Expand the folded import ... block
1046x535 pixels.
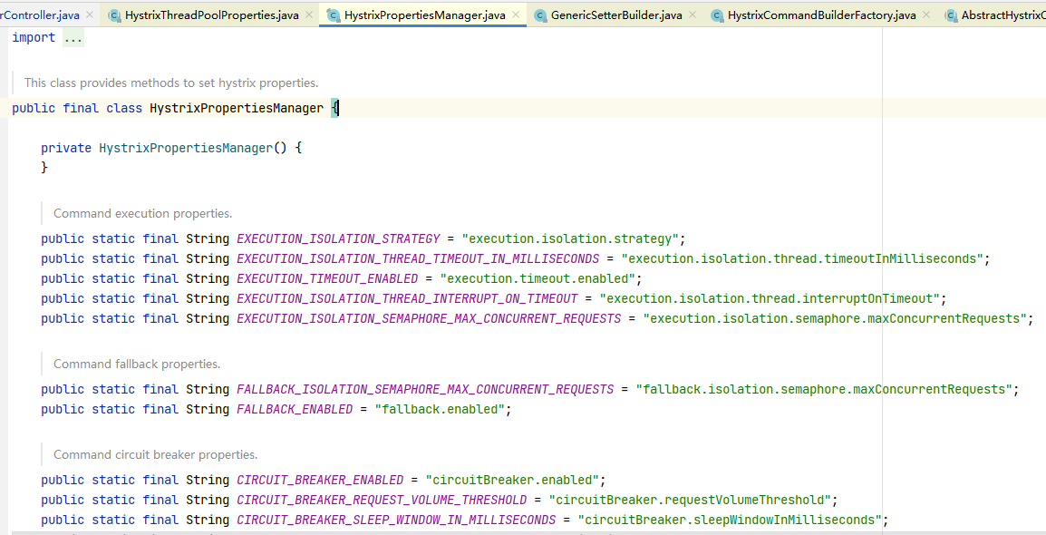point(73,37)
